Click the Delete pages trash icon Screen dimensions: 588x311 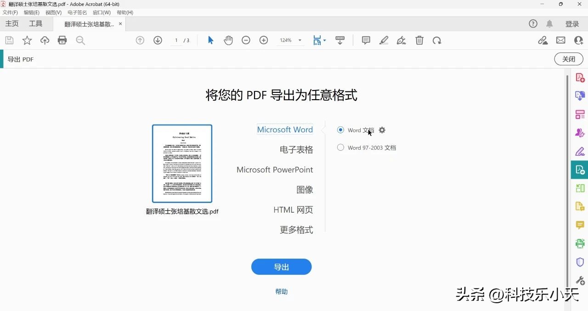pos(419,40)
